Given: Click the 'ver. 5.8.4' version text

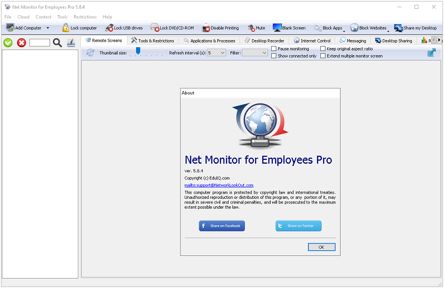Looking at the screenshot, I should pyautogui.click(x=194, y=171).
